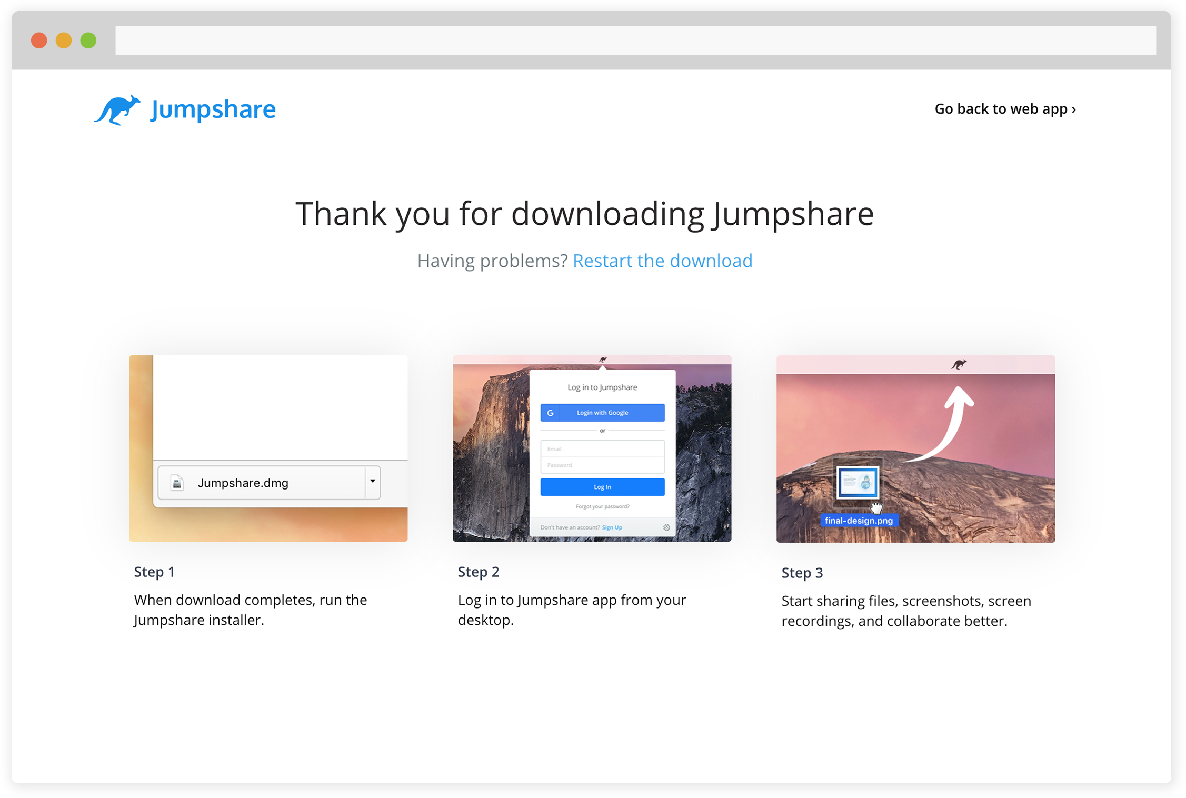Click 'Thank you for downloading Jumpshare' heading
Screen dimensions: 1186x798
(x=585, y=214)
